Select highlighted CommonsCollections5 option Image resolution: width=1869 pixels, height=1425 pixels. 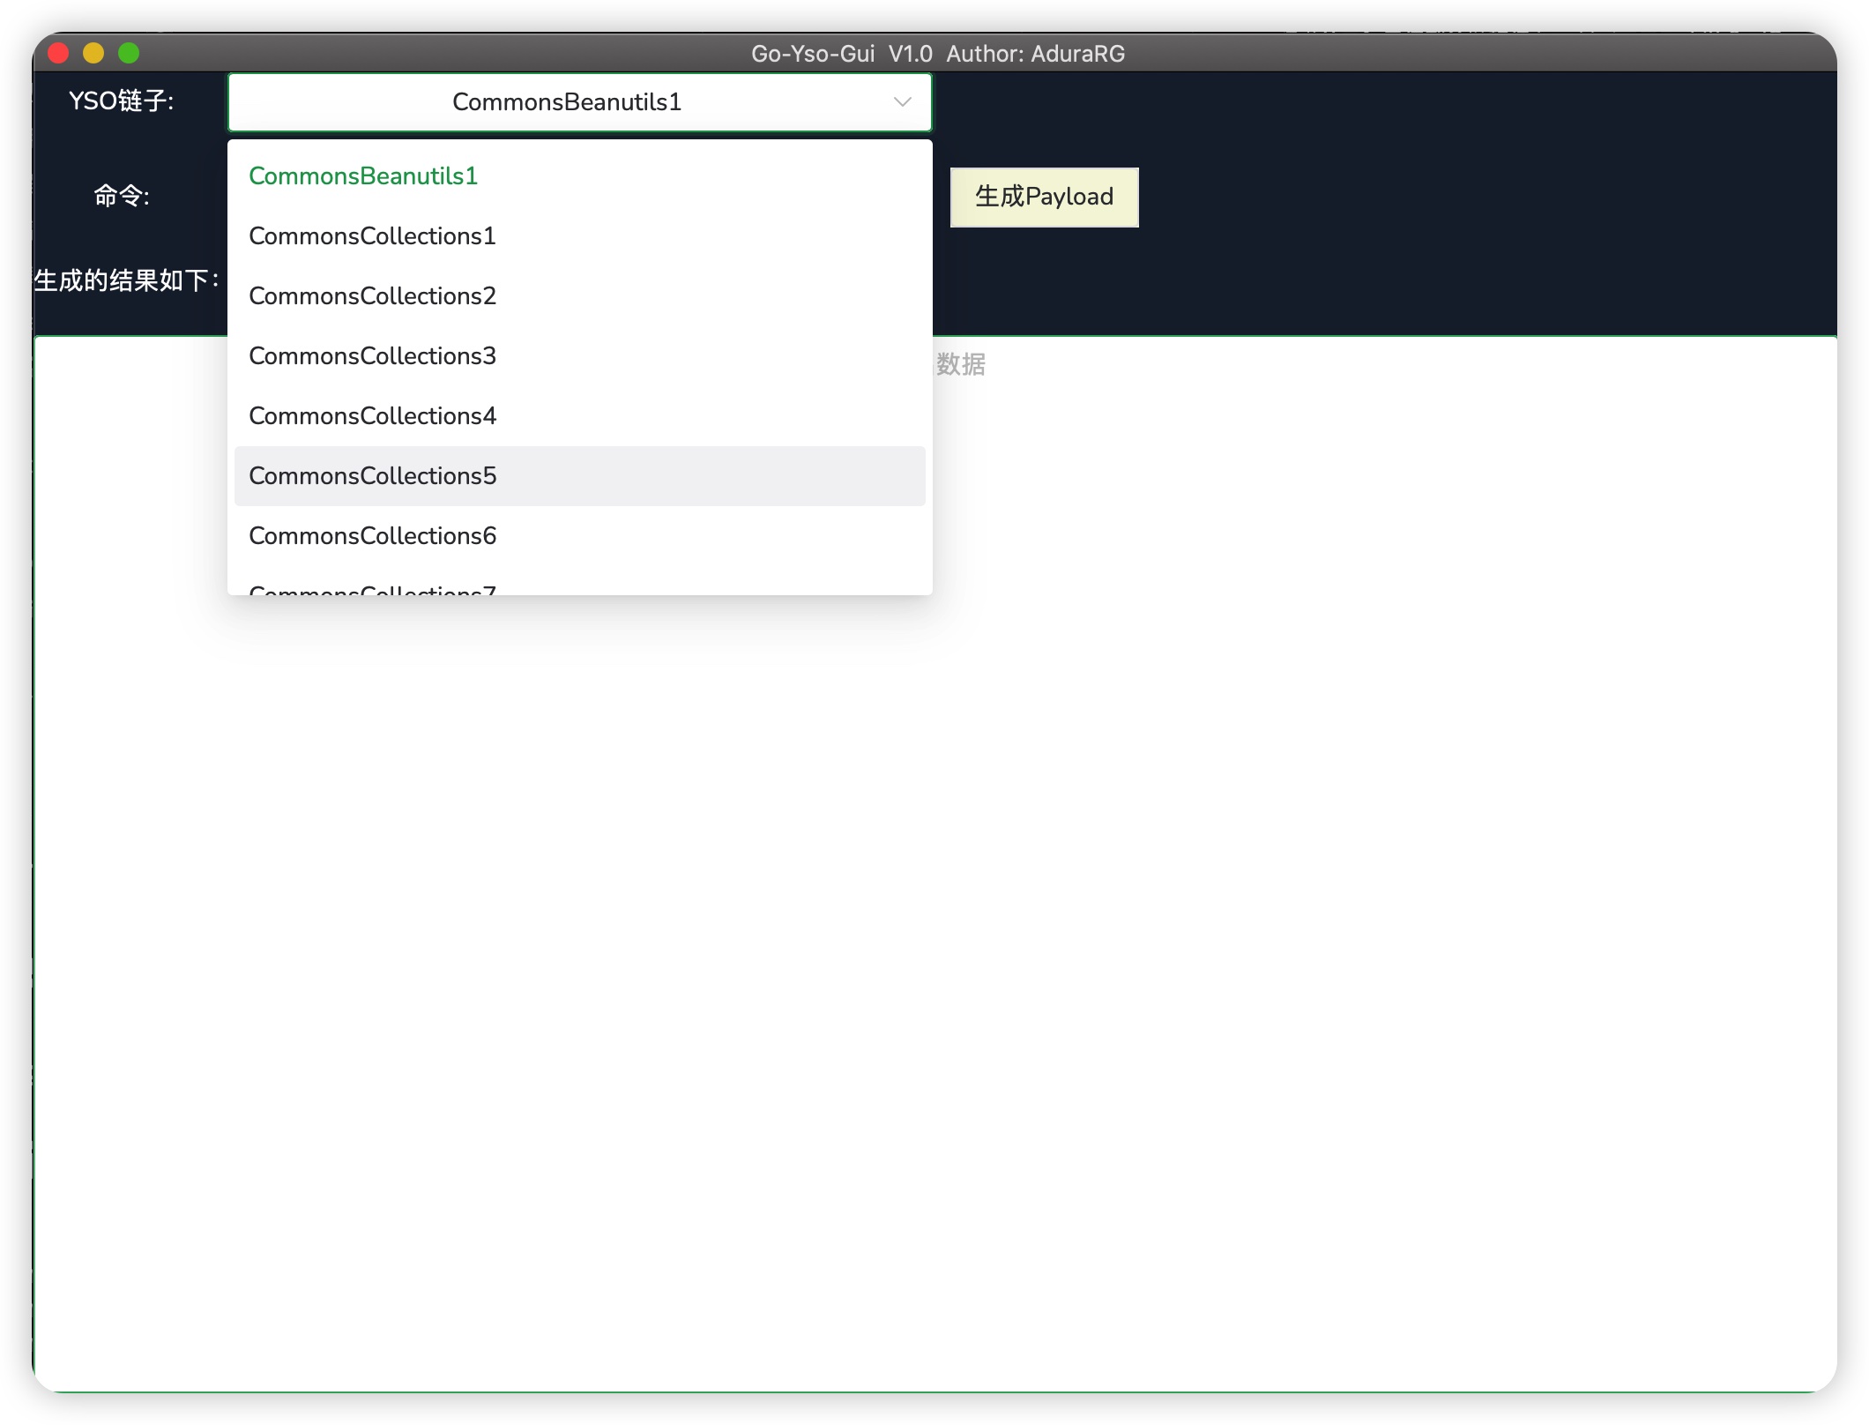[x=372, y=476]
